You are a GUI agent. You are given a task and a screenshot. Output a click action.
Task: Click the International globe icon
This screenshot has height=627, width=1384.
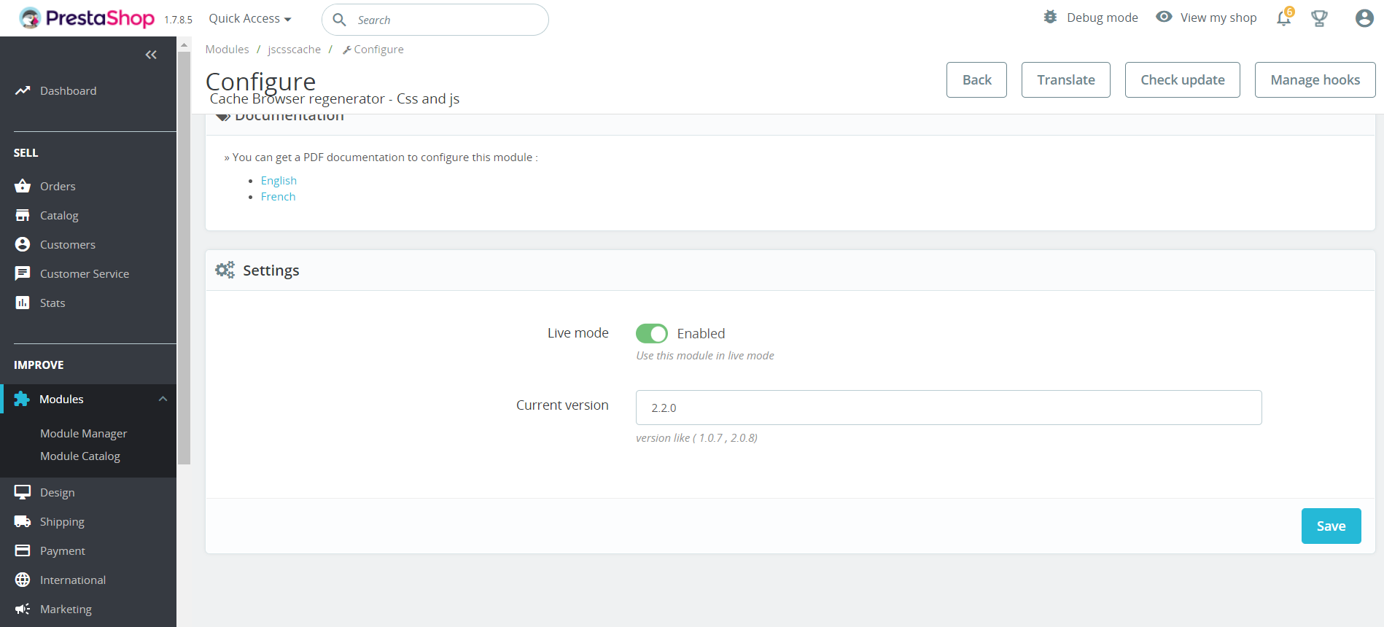(23, 580)
